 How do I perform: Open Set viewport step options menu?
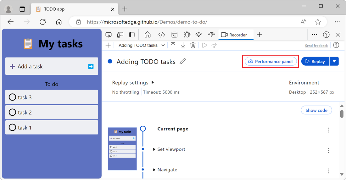[329, 150]
